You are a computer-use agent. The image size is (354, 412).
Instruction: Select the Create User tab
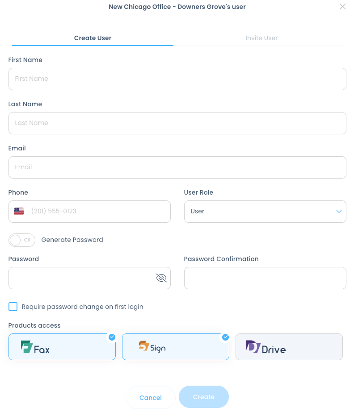93,38
